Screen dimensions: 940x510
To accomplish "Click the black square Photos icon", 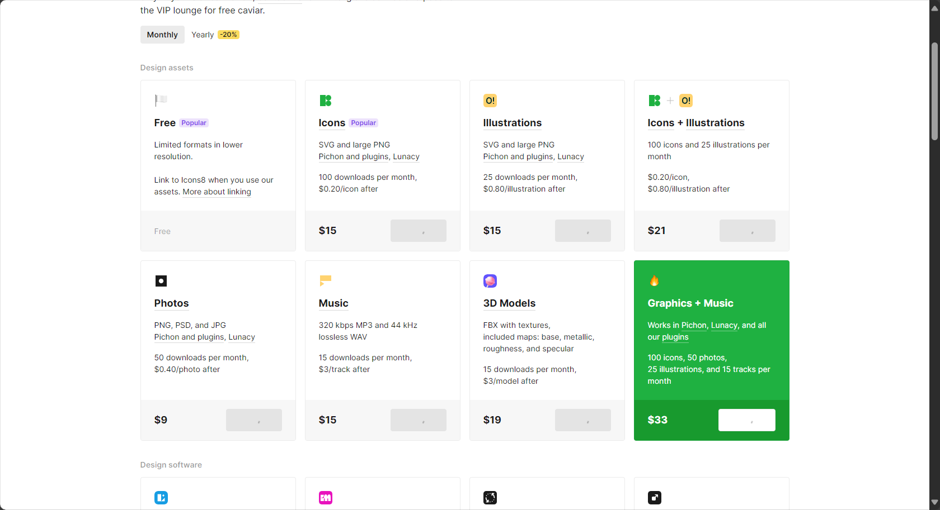I will [161, 281].
